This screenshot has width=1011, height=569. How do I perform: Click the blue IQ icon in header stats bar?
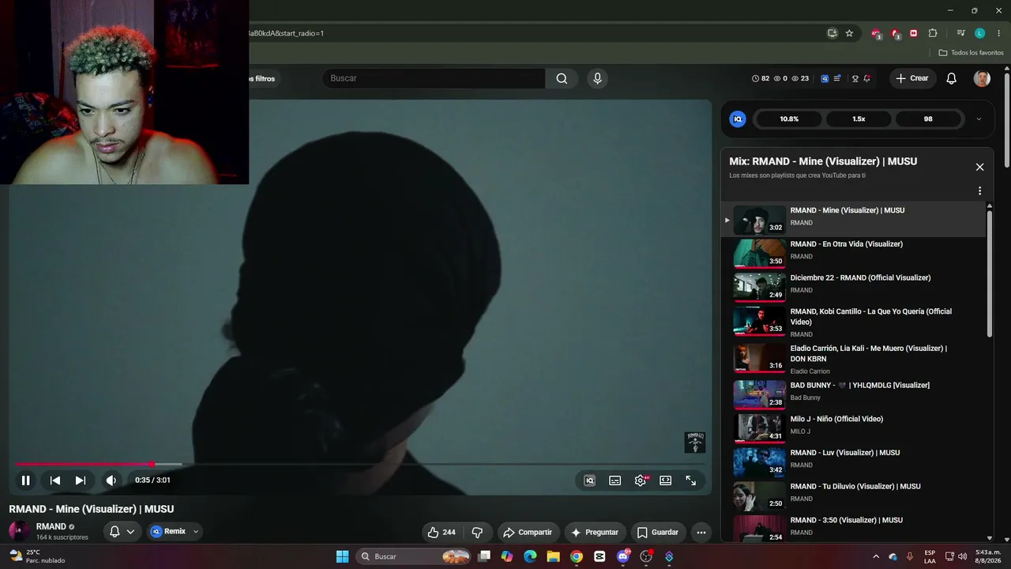coord(825,78)
